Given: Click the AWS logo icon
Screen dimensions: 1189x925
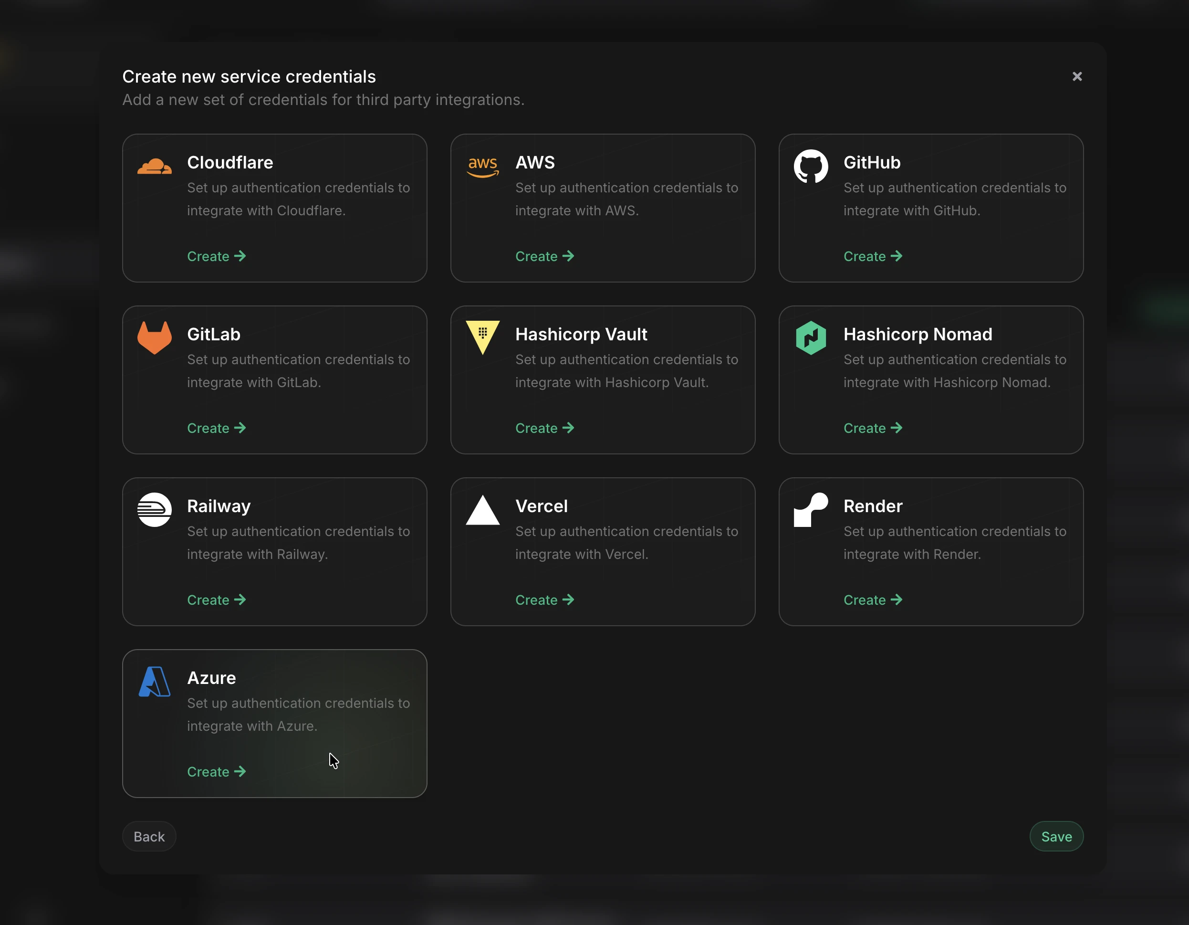Looking at the screenshot, I should (482, 166).
